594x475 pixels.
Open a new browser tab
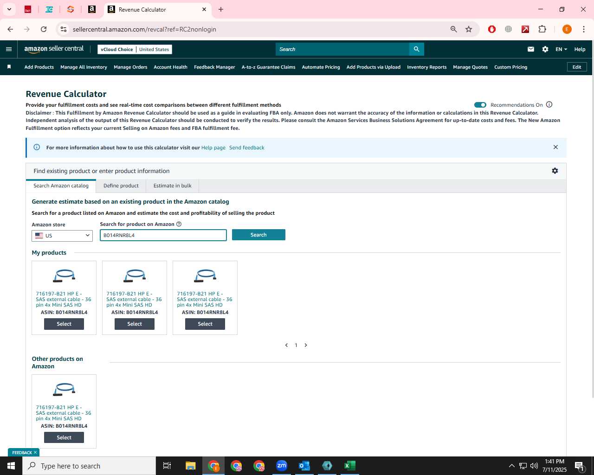click(221, 9)
